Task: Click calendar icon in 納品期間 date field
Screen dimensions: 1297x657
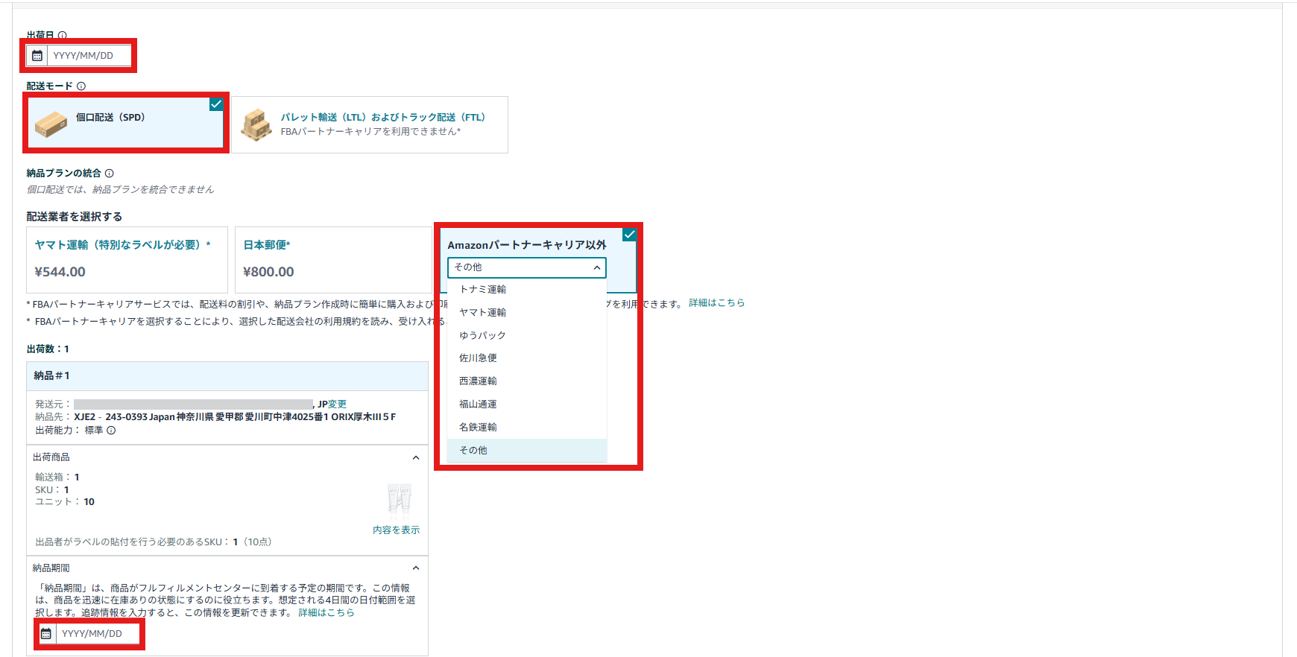Action: point(46,634)
